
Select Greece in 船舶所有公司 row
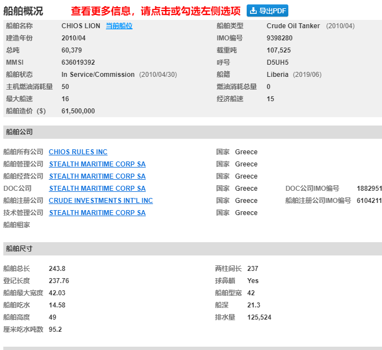point(246,152)
